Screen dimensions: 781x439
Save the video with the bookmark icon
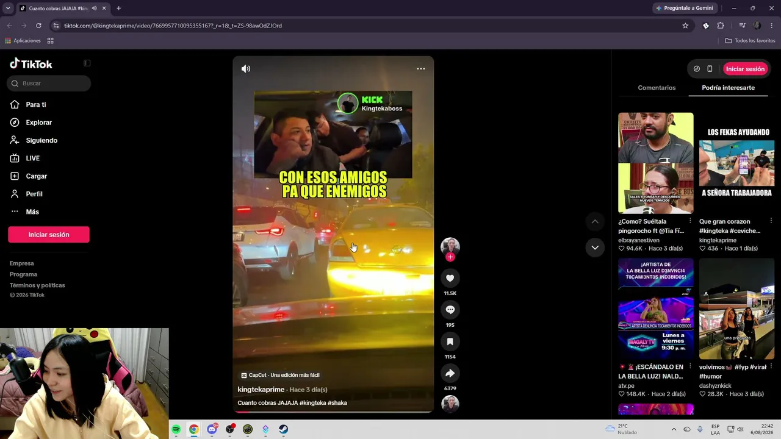tap(450, 341)
